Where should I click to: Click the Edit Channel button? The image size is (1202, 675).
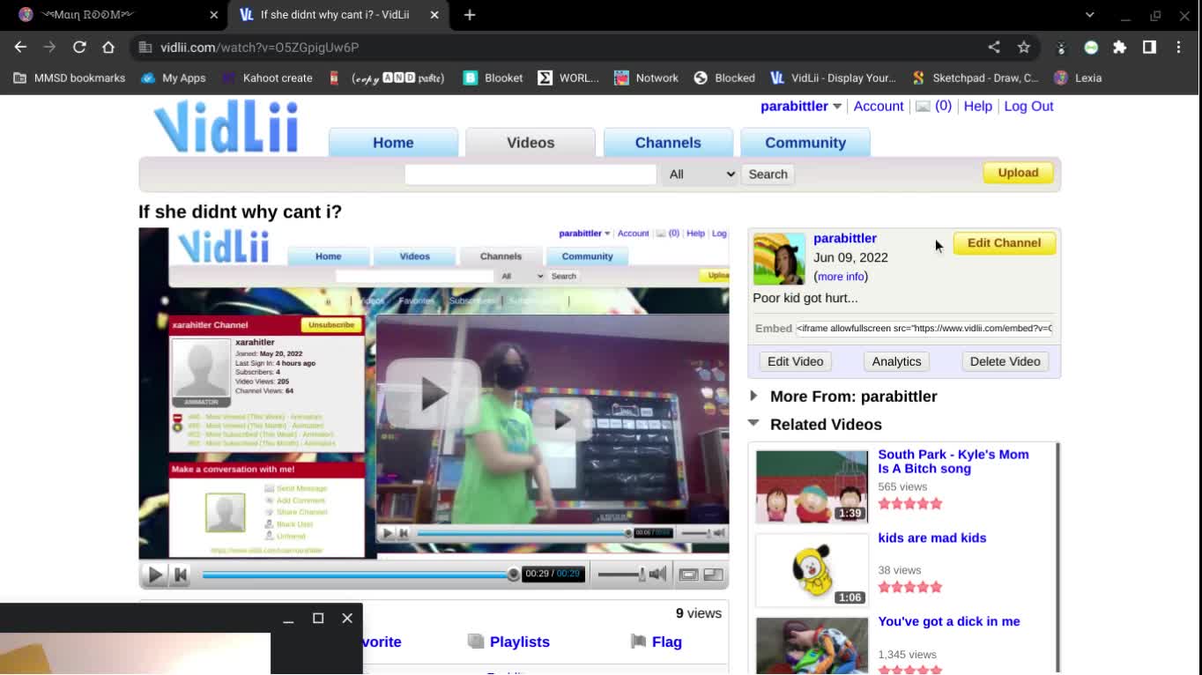[1004, 243]
